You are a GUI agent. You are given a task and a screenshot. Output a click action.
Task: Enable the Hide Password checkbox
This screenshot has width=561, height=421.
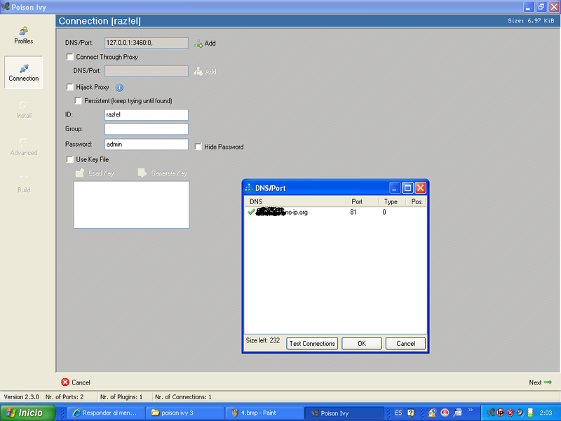(198, 147)
